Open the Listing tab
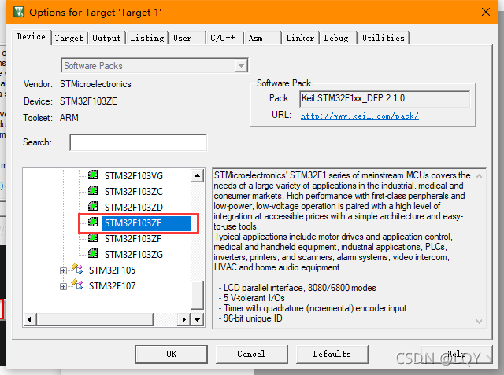 147,39
